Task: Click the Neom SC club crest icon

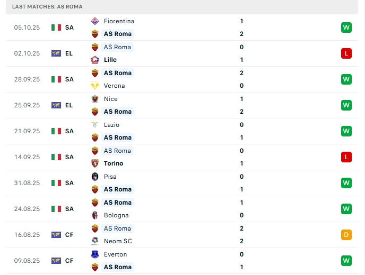Action: click(95, 241)
